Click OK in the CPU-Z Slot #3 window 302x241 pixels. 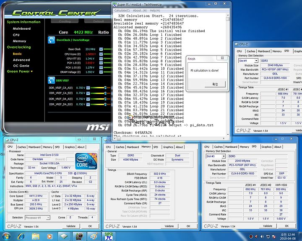[x=287, y=226]
